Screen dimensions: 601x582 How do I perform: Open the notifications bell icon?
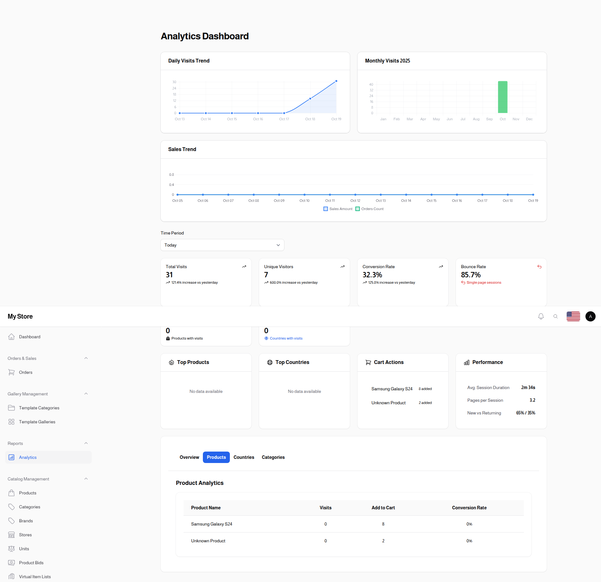click(541, 316)
